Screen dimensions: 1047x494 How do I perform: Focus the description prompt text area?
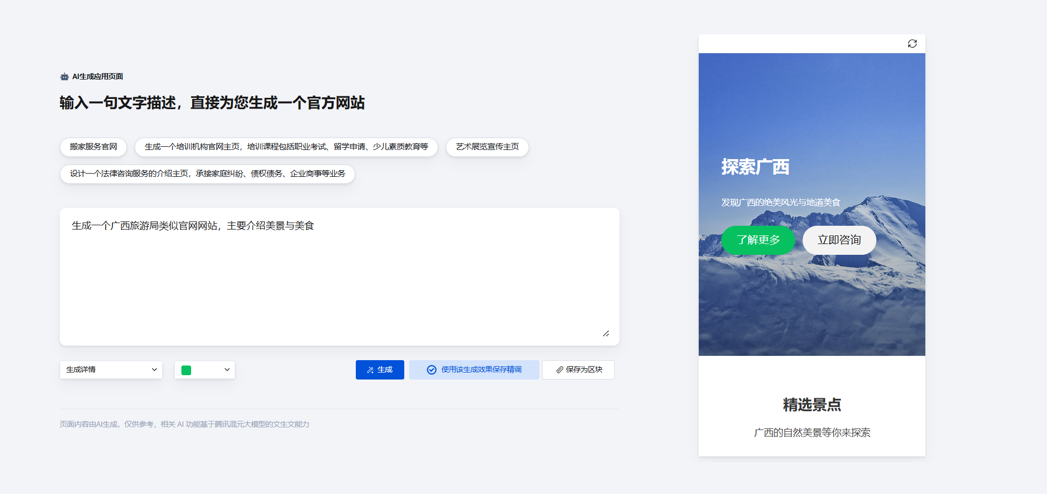click(x=340, y=277)
